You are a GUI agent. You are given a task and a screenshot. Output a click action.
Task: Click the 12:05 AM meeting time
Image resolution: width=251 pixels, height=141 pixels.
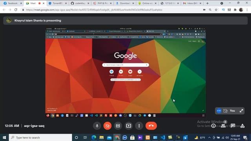(x=12, y=126)
